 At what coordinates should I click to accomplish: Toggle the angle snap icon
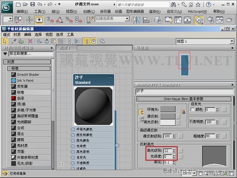[60, 20]
